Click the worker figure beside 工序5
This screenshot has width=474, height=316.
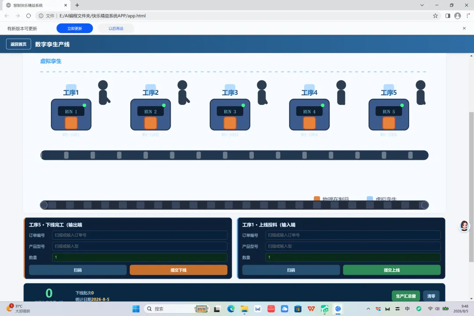coord(421,93)
